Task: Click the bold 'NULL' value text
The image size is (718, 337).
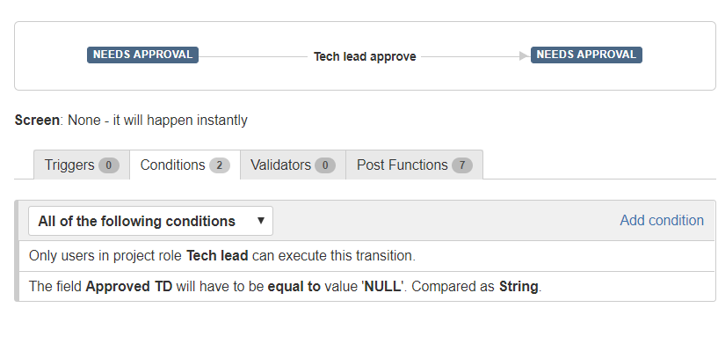Action: tap(383, 287)
